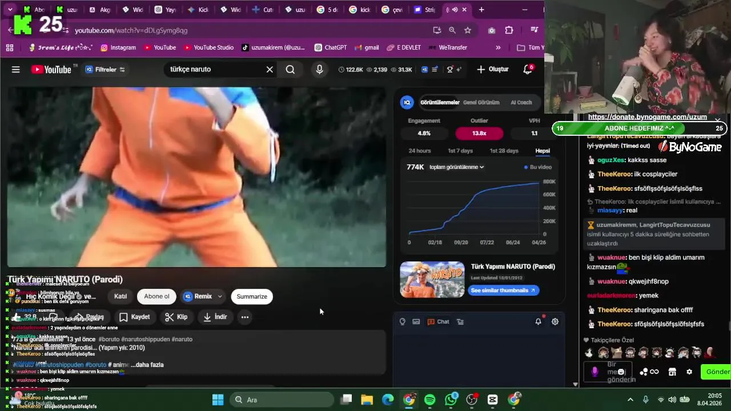
Task: Click the Katıl join button
Action: (121, 296)
